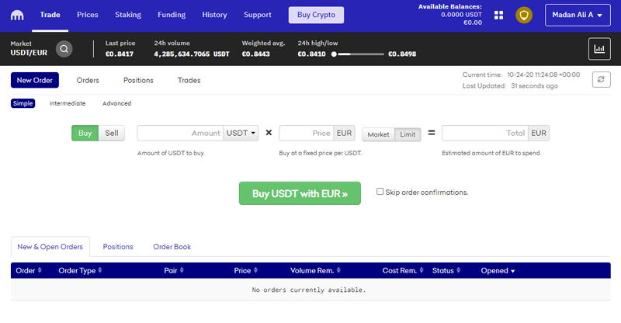This screenshot has width=621, height=323.
Task: Expand the Madan Ali A account menu
Action: click(x=578, y=15)
